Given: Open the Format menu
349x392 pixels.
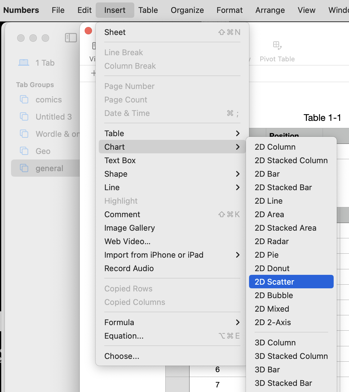Looking at the screenshot, I should (229, 10).
